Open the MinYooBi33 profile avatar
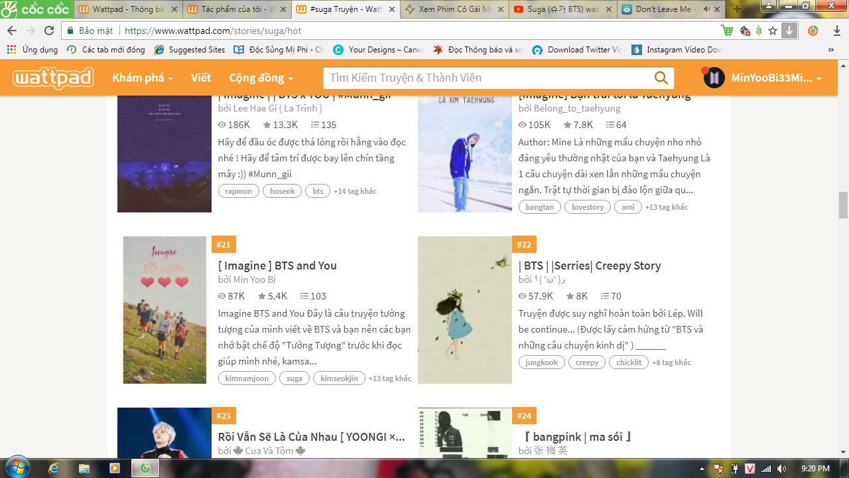 click(714, 78)
